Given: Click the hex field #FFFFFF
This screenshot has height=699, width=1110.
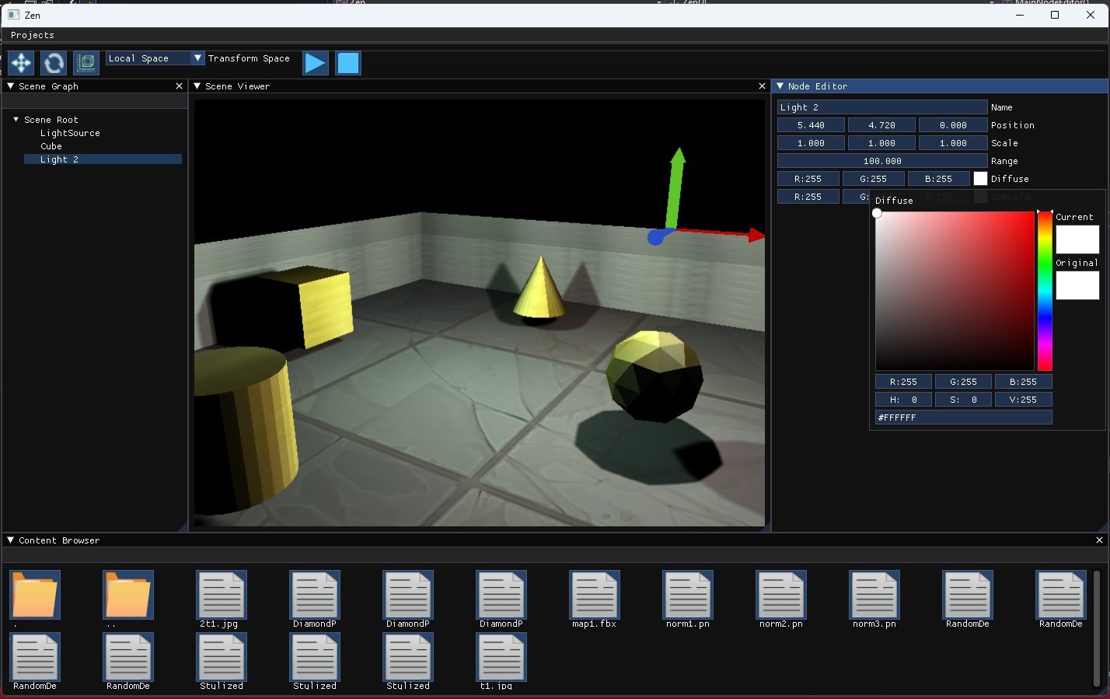Looking at the screenshot, I should tap(963, 418).
